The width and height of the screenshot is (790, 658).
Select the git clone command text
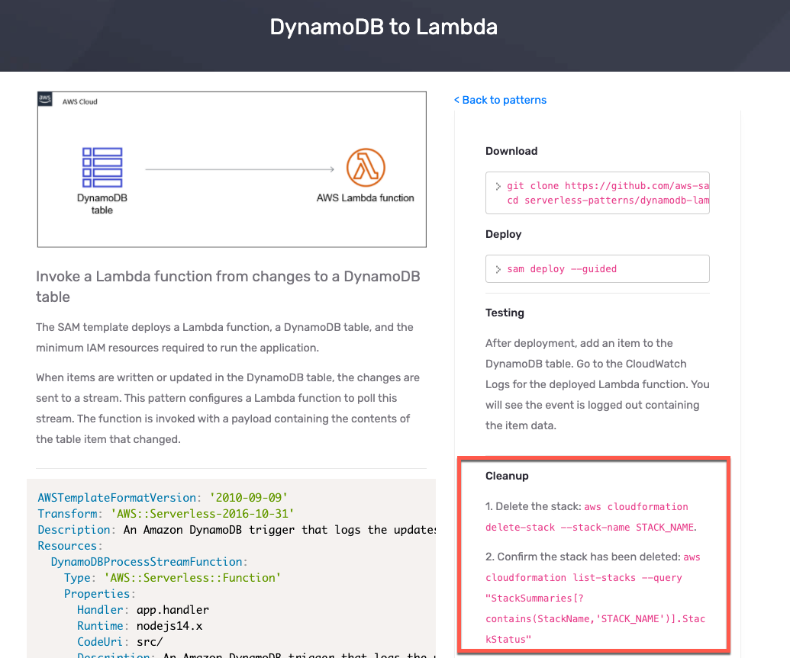[608, 186]
